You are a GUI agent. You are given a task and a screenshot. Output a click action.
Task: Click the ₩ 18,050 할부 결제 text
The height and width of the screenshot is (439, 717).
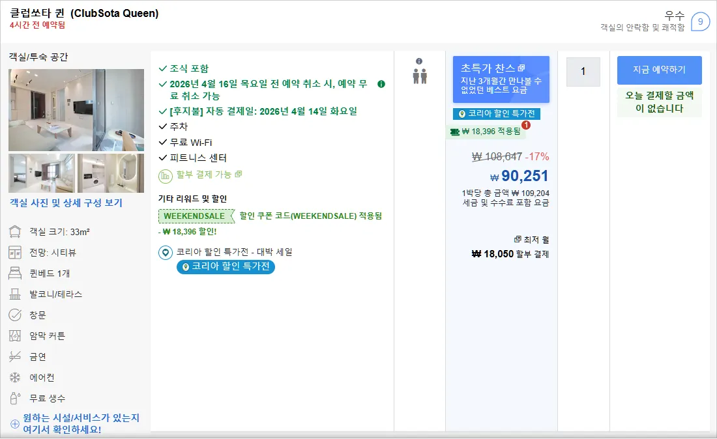point(510,253)
